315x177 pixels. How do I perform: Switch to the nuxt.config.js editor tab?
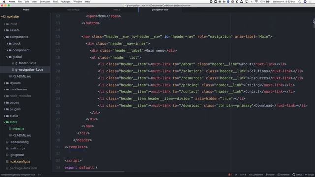(73, 10)
